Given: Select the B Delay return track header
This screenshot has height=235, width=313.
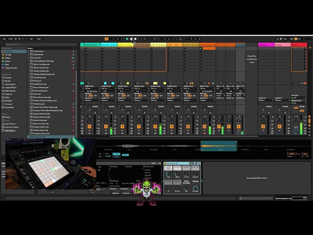Looking at the screenshot, I should 283,45.
